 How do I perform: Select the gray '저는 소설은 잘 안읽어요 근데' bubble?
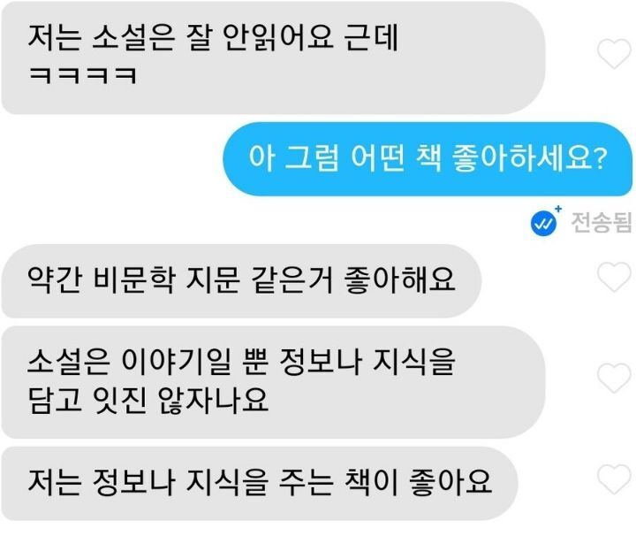(273, 57)
